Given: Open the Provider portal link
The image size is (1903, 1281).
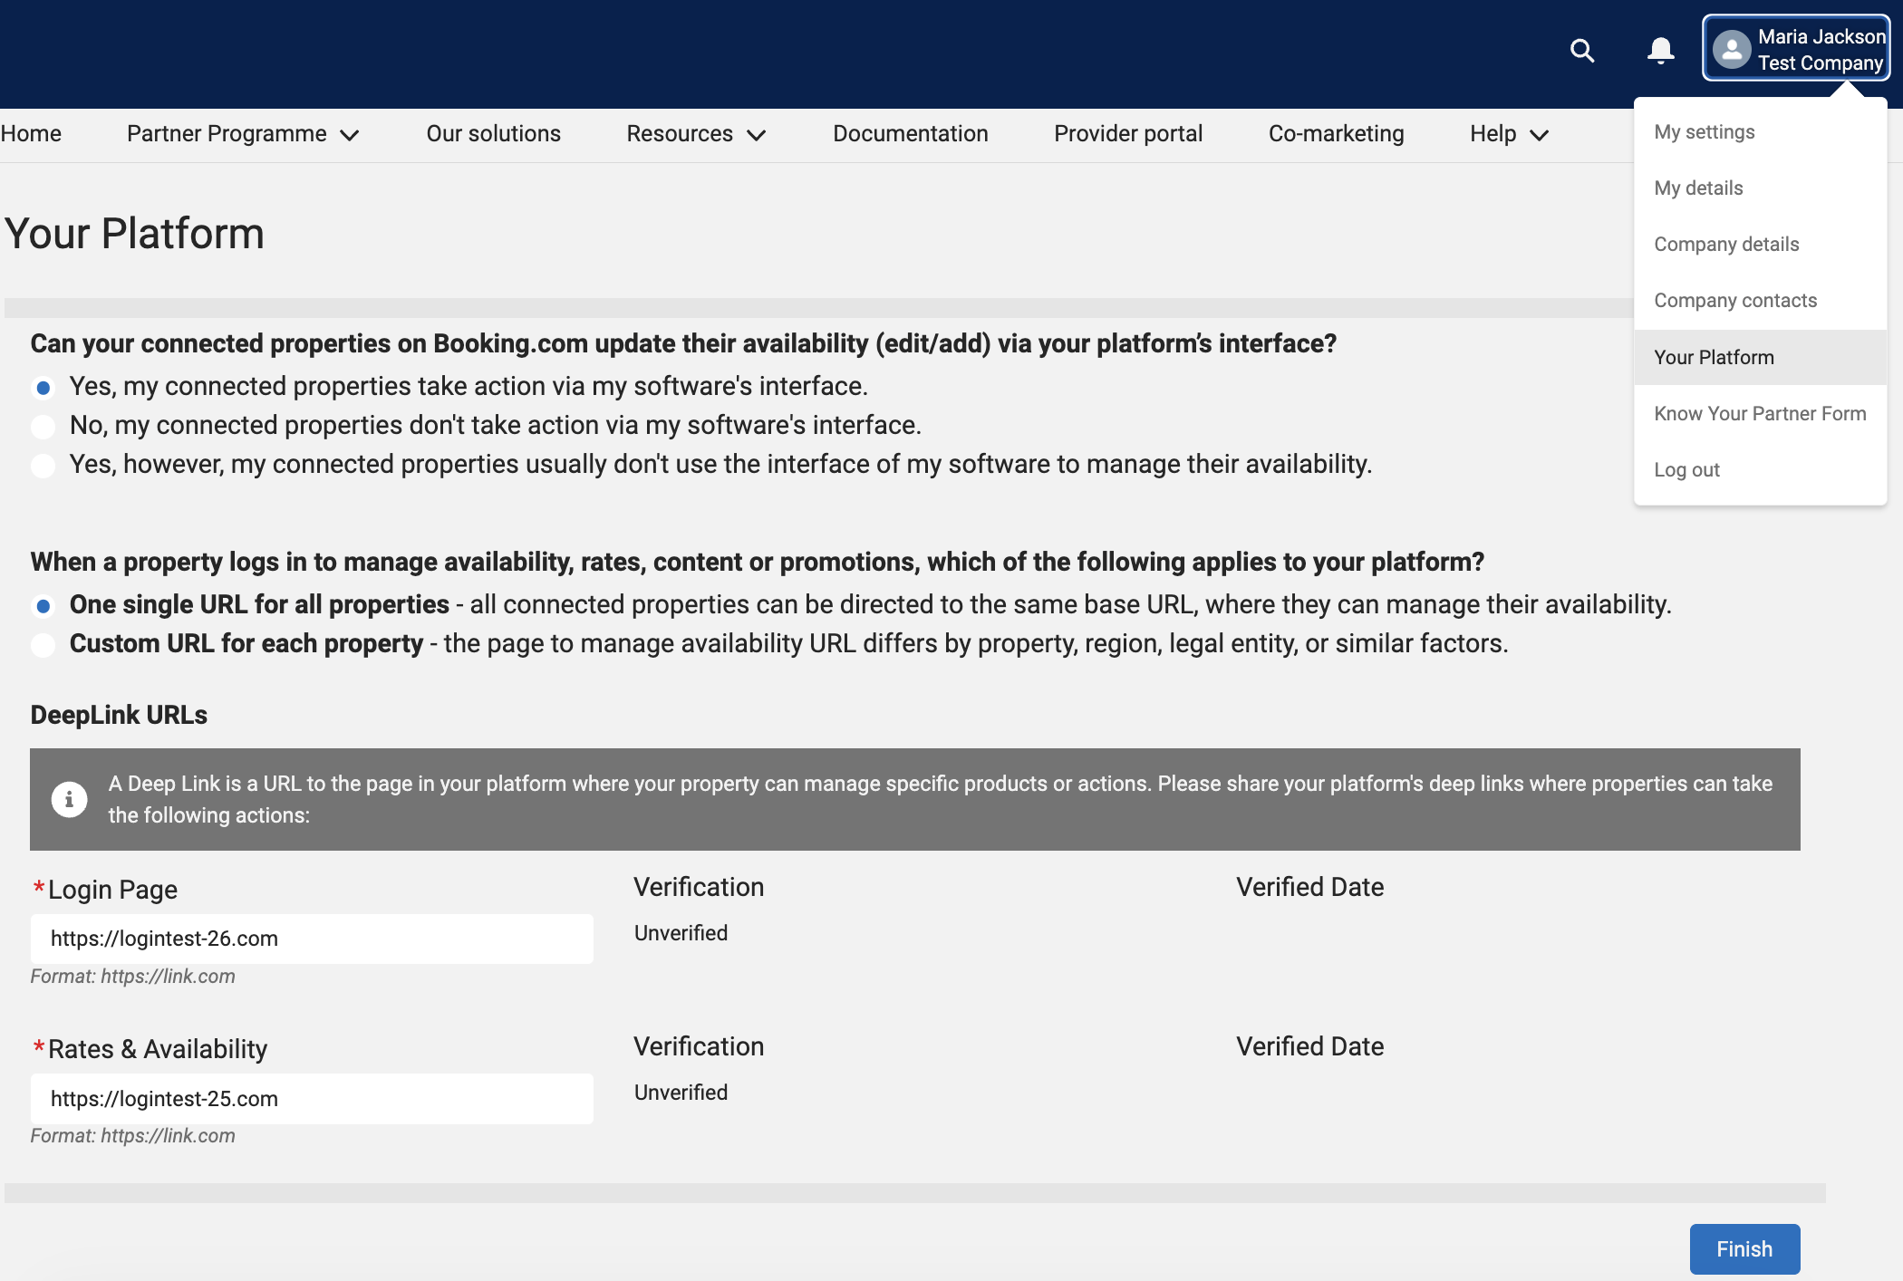Looking at the screenshot, I should click(1127, 134).
